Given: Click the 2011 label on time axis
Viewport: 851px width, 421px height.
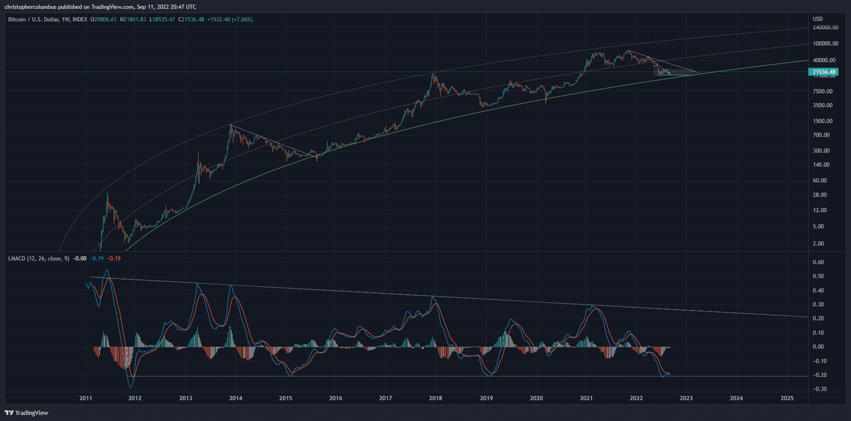Looking at the screenshot, I should 85,398.
